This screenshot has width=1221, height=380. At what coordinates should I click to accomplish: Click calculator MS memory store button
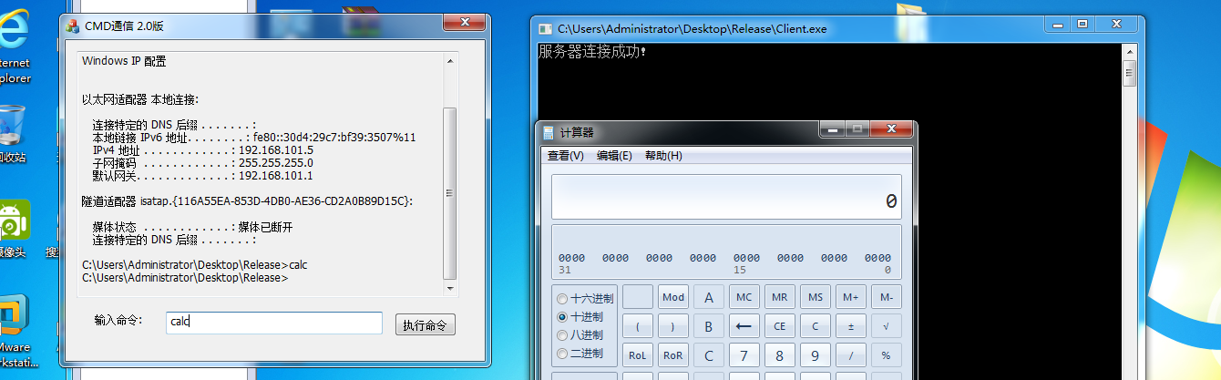[x=815, y=297]
